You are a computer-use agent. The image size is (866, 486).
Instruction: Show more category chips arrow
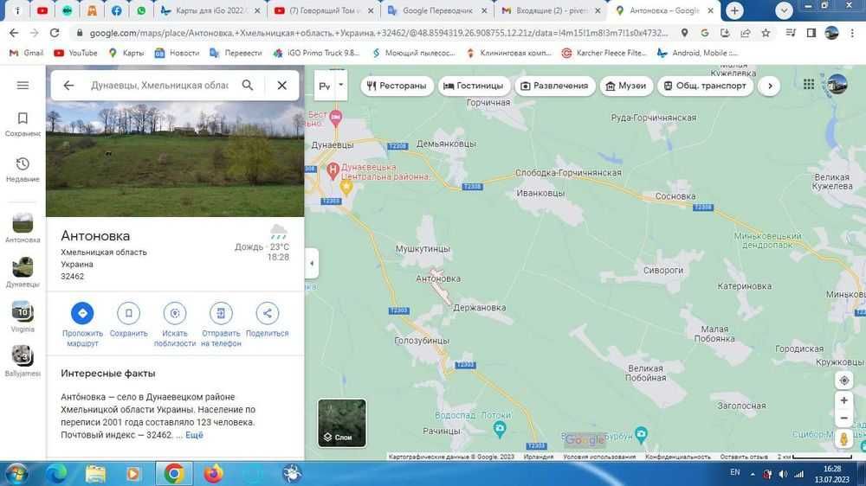tap(770, 86)
